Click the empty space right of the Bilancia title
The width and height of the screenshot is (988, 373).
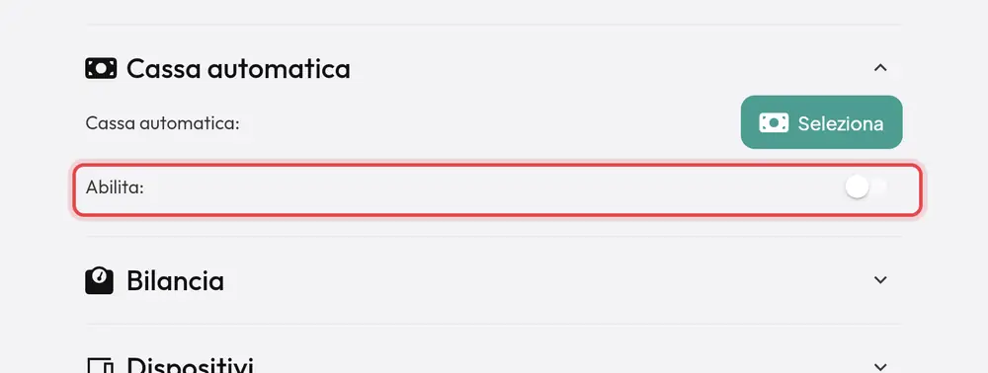[x=548, y=280]
